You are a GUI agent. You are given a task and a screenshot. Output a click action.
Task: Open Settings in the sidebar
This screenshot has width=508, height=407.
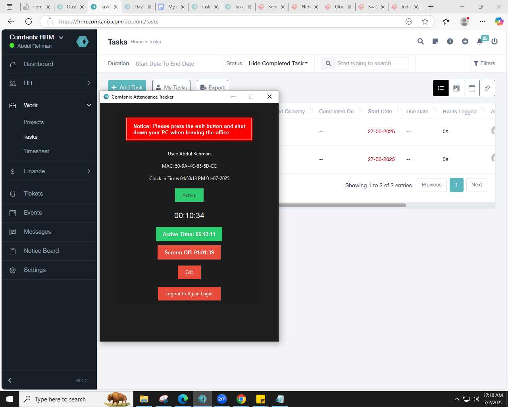point(49,270)
